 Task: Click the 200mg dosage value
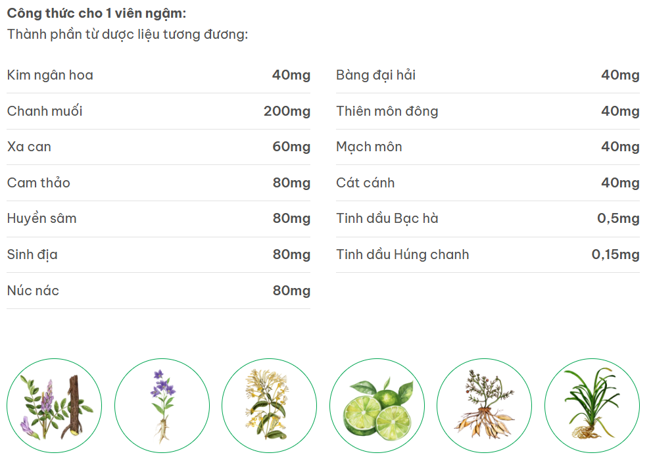pos(287,111)
